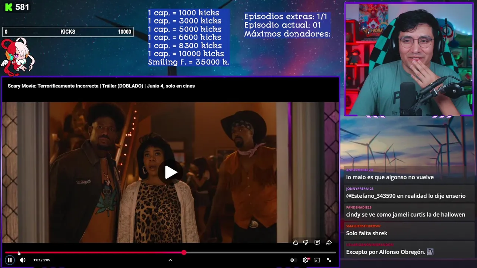Click the 581 kicks counter
The height and width of the screenshot is (268, 477).
[22, 7]
